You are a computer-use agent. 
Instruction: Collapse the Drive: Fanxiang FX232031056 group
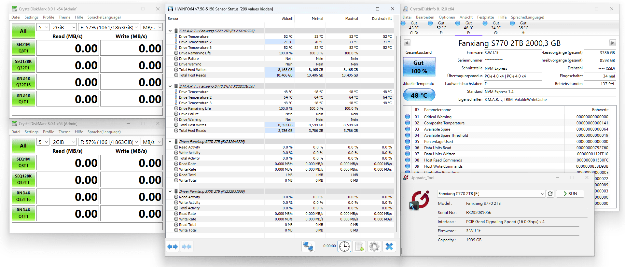point(170,191)
